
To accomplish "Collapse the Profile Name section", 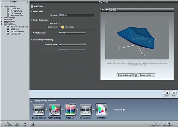I will click(32, 12).
